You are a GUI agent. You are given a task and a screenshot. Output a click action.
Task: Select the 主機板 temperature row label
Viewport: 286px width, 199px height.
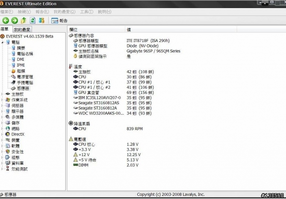pyautogui.click(x=84, y=72)
